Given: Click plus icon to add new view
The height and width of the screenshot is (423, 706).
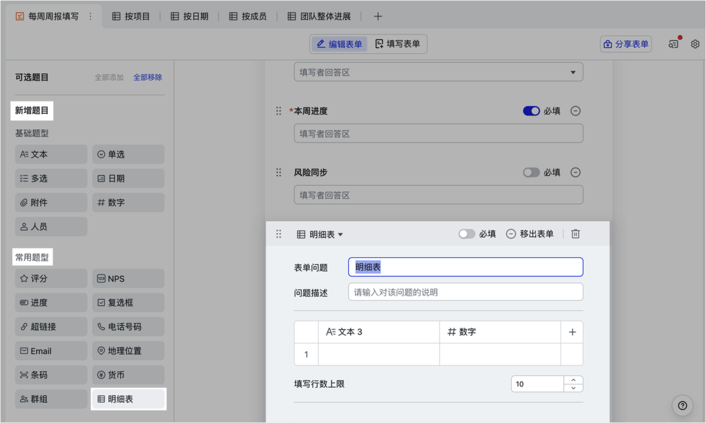Looking at the screenshot, I should [378, 16].
